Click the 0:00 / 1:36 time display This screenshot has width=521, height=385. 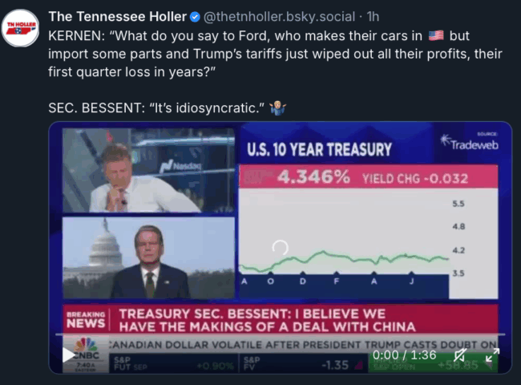[x=404, y=355]
